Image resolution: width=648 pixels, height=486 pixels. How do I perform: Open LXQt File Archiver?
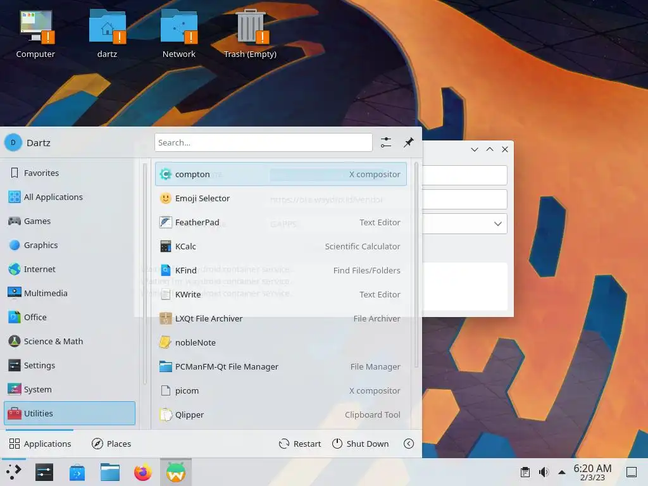pos(280,318)
